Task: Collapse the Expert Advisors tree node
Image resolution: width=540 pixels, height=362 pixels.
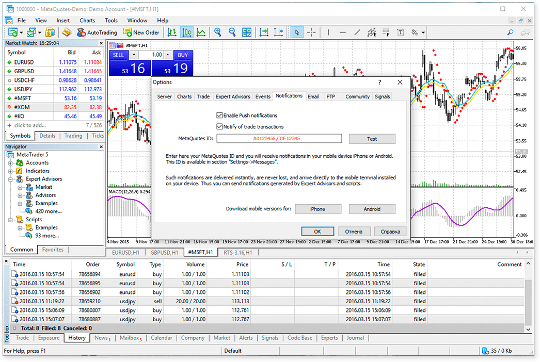Action: pos(11,179)
